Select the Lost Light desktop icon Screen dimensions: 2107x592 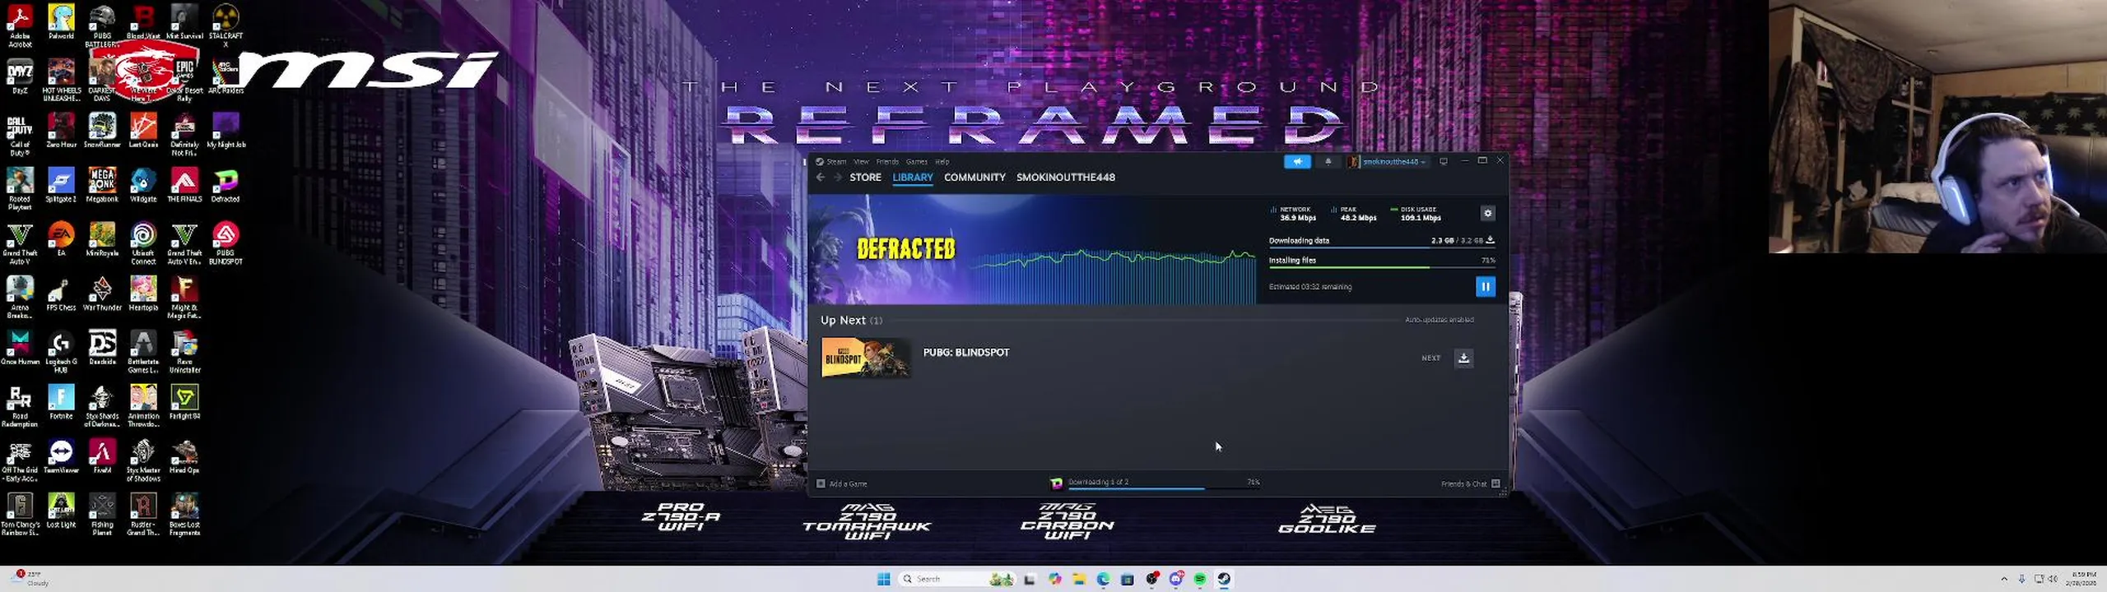click(61, 511)
